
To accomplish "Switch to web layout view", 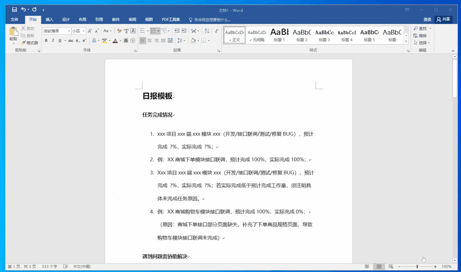I will click(391, 266).
